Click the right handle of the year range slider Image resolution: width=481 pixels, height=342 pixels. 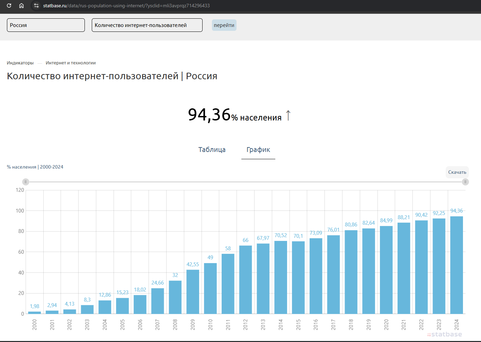point(465,182)
